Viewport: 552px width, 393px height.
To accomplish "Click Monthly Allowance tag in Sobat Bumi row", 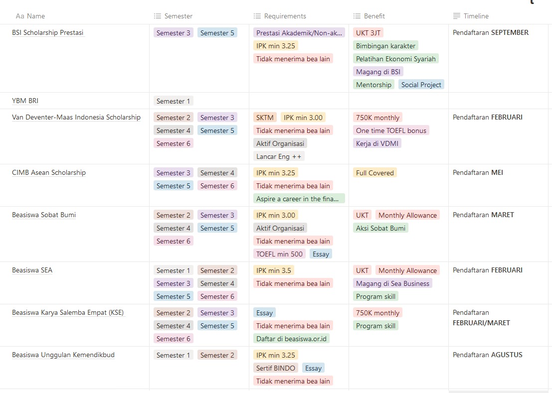I will pos(408,216).
